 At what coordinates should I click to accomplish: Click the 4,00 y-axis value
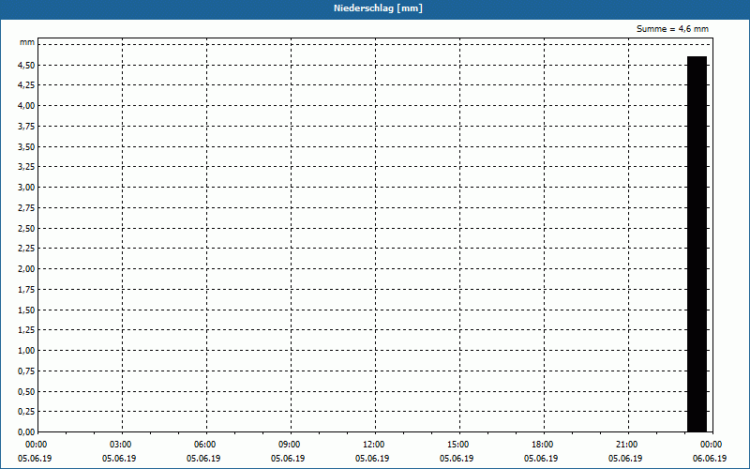26,106
